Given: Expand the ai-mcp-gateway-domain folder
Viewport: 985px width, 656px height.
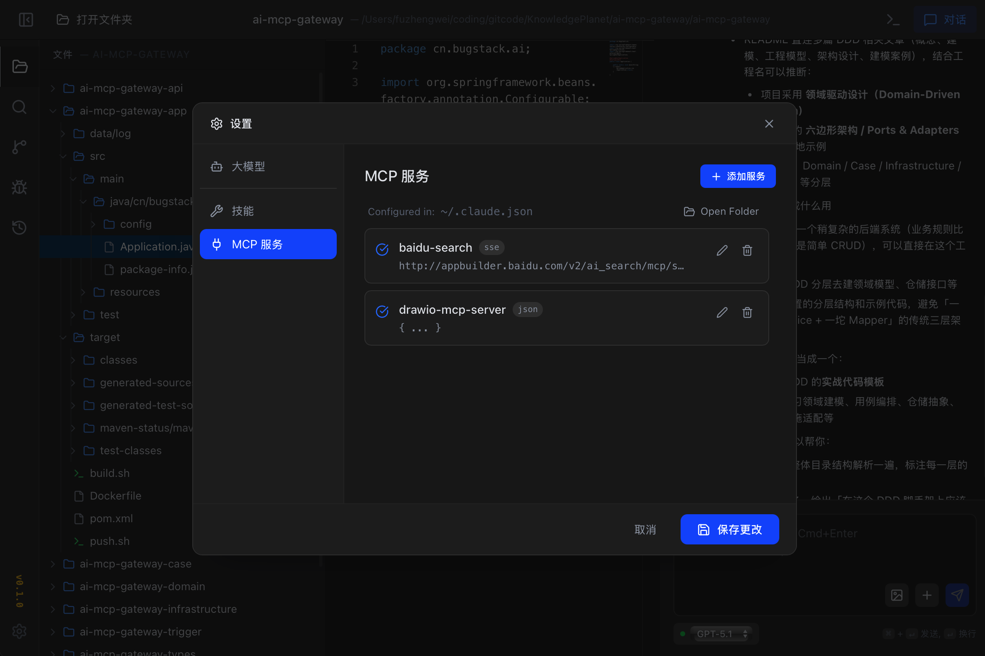Looking at the screenshot, I should coord(142,586).
